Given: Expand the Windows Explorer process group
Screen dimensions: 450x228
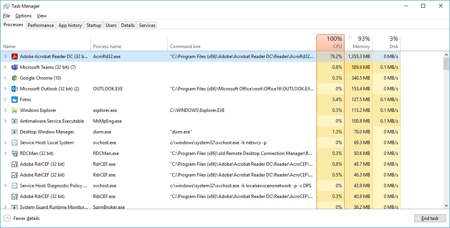Looking at the screenshot, I should pyautogui.click(x=5, y=110).
